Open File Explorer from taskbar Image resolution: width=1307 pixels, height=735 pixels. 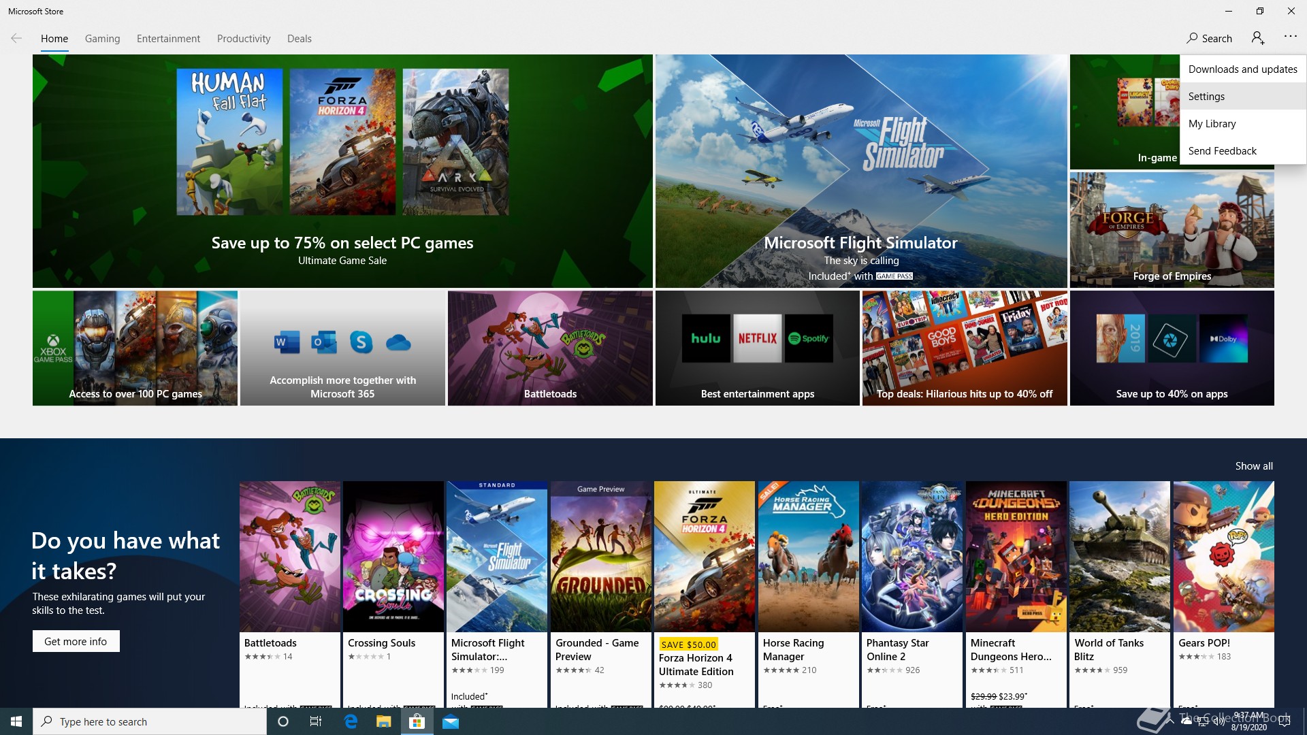click(384, 721)
